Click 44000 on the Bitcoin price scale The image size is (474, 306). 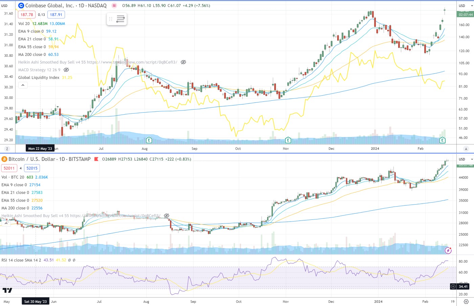[x=464, y=178]
